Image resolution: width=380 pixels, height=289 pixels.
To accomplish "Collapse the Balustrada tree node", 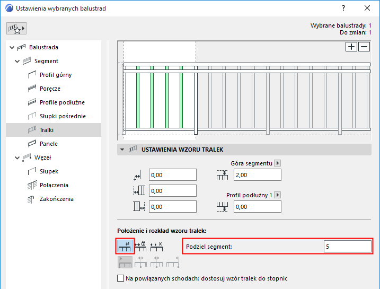I will pos(12,48).
